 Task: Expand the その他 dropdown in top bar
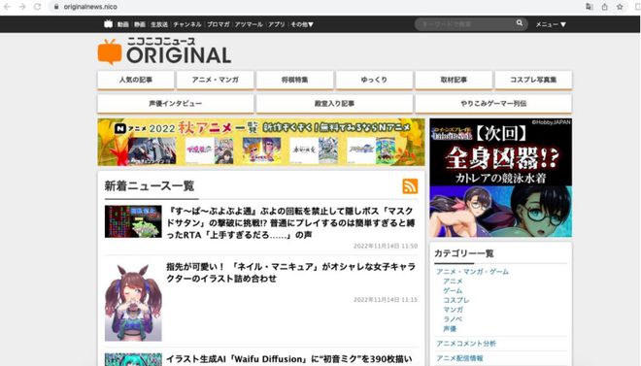[302, 24]
